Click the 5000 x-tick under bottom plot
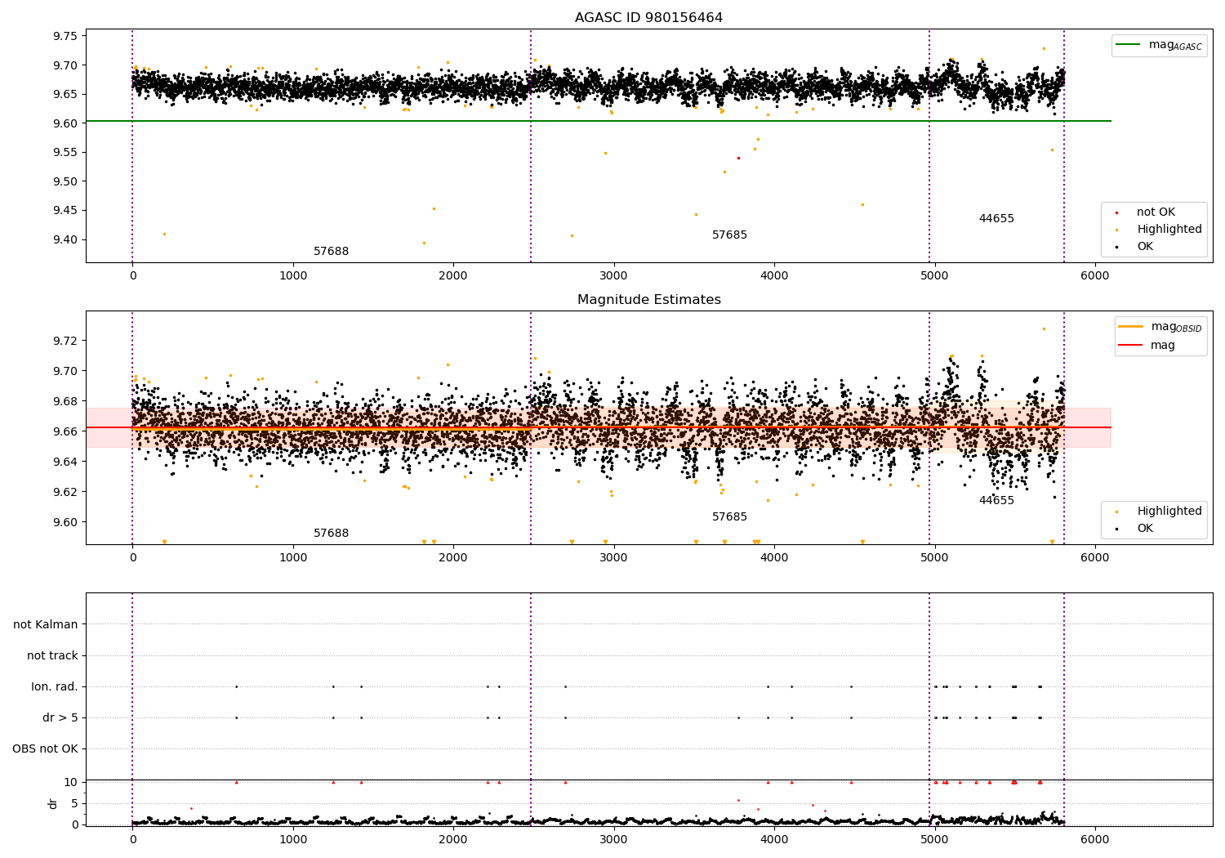This screenshot has height=858, width=1225. tap(934, 839)
